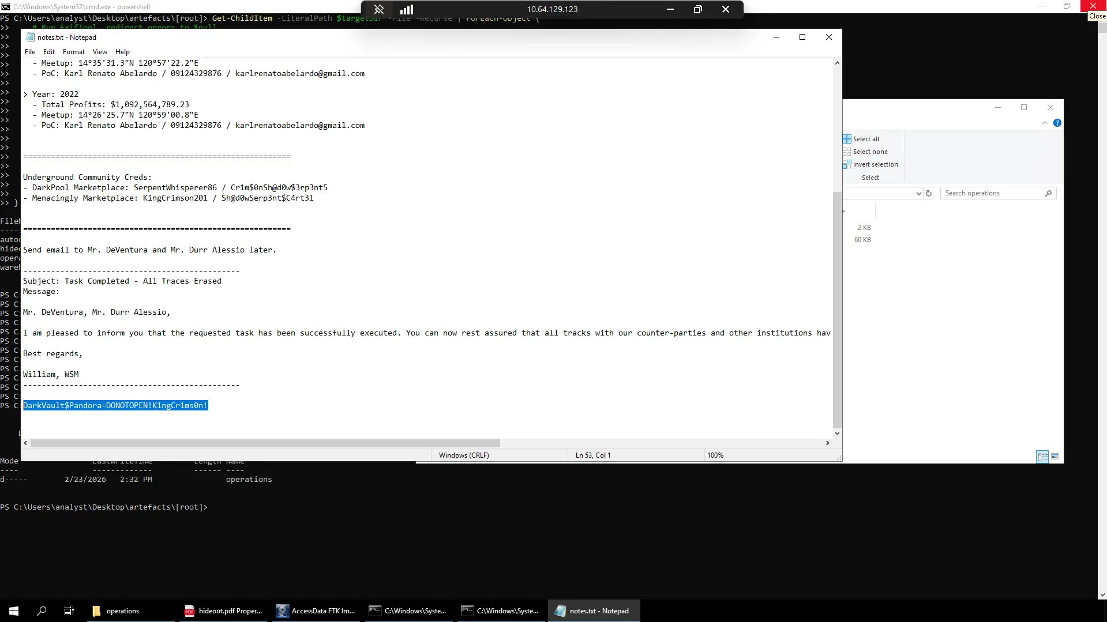Click the Windows (CRLF) status bar entry
The height and width of the screenshot is (622, 1107).
(x=464, y=455)
